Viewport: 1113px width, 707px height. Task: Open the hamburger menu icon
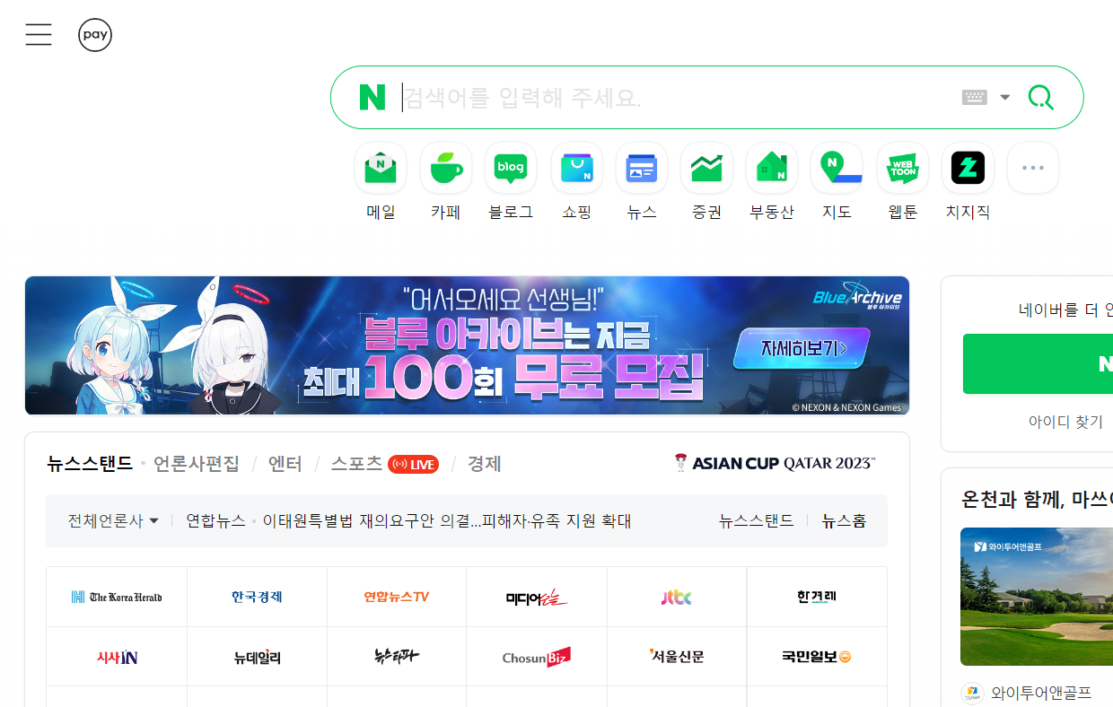pos(39,35)
